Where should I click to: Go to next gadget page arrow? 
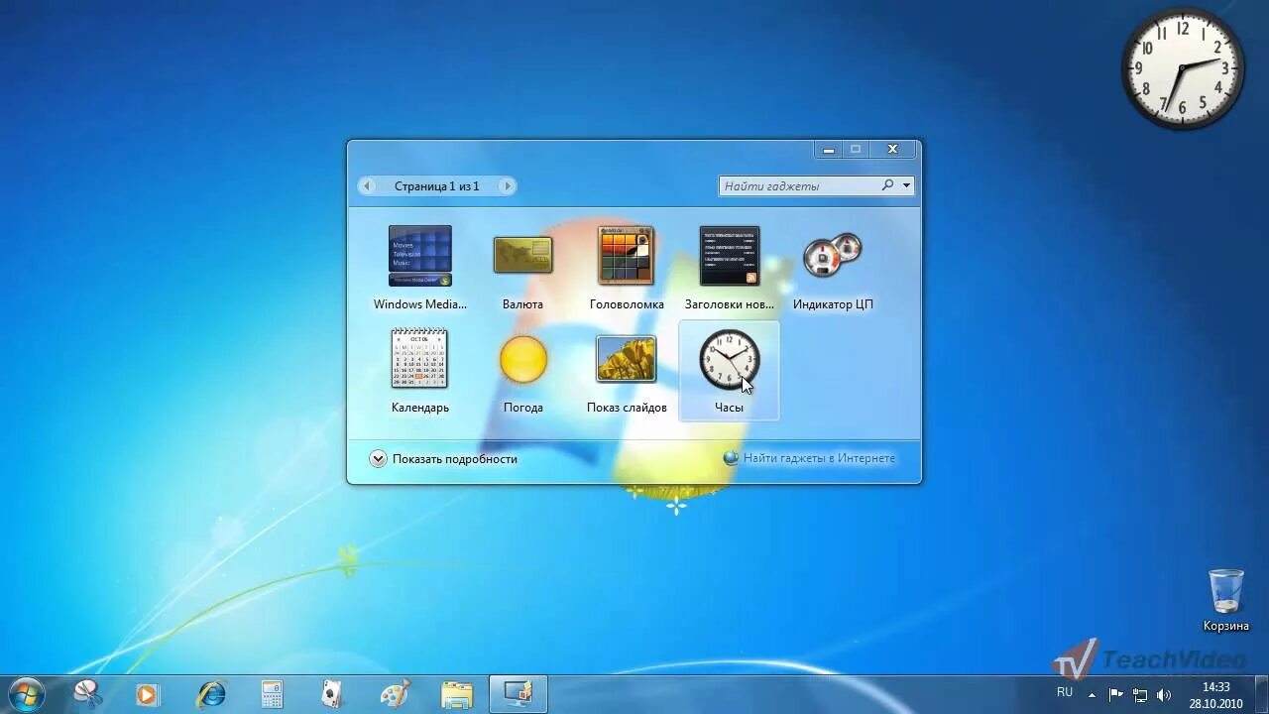507,185
